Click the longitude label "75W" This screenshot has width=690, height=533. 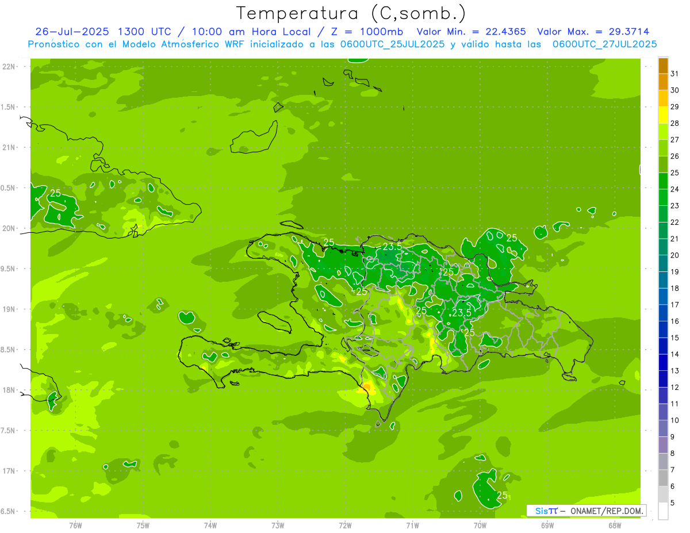point(143,525)
